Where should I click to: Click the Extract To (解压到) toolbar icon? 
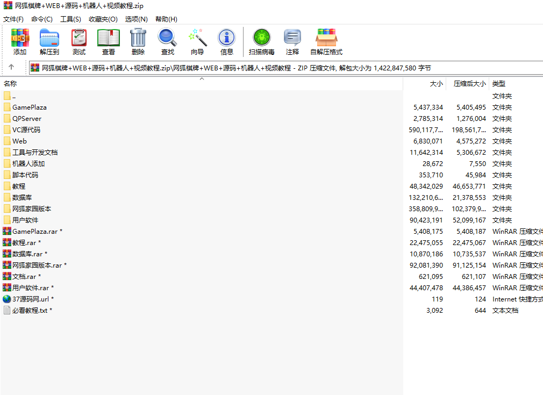tap(49, 38)
